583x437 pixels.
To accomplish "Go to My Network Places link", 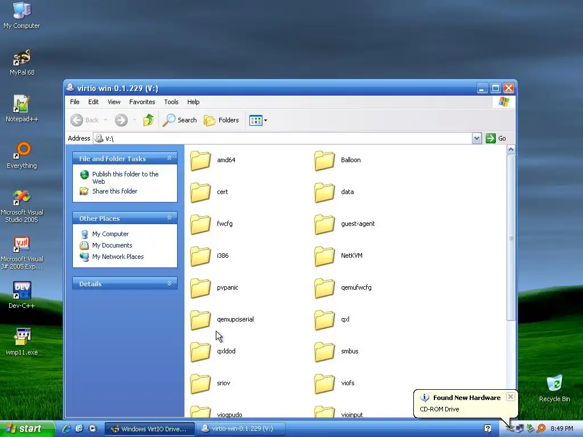I will pos(118,257).
